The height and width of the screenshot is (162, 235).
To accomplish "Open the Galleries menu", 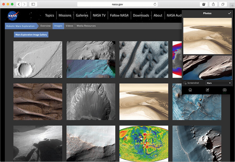I will (x=82, y=15).
